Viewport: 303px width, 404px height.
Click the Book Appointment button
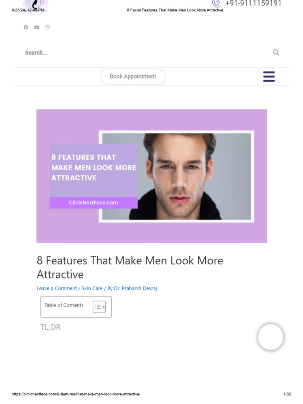click(x=133, y=77)
